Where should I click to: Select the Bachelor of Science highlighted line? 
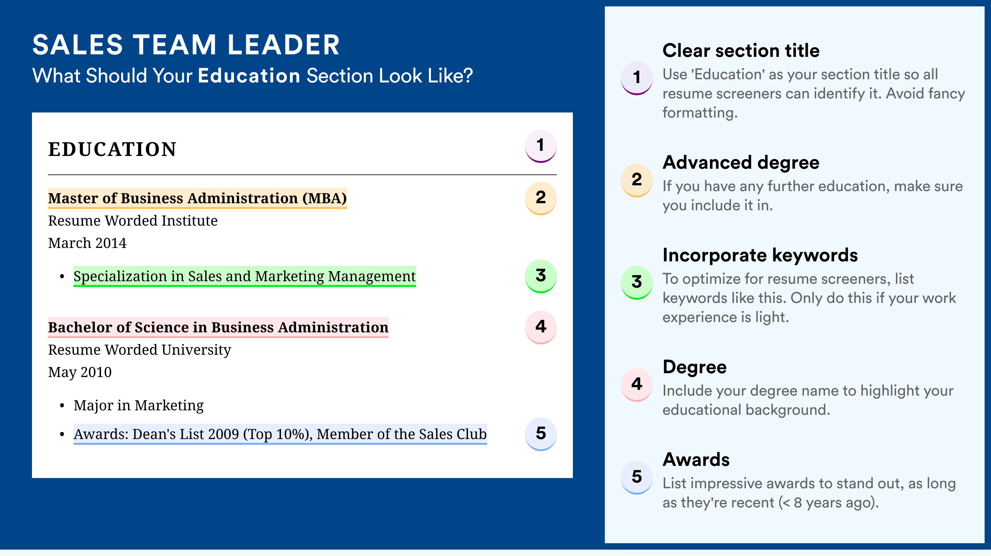(218, 327)
